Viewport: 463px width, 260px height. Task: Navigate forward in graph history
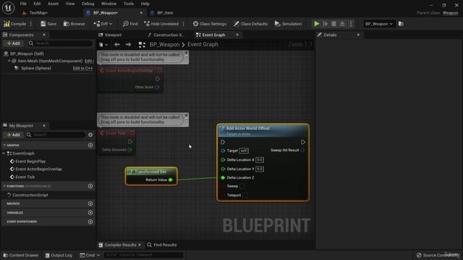[x=128, y=45]
